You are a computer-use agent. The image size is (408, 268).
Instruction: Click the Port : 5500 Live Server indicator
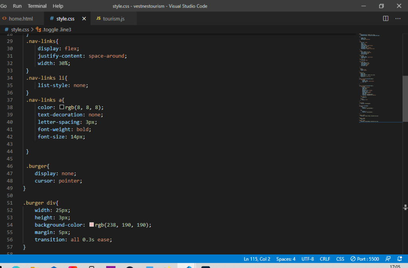tap(365, 259)
